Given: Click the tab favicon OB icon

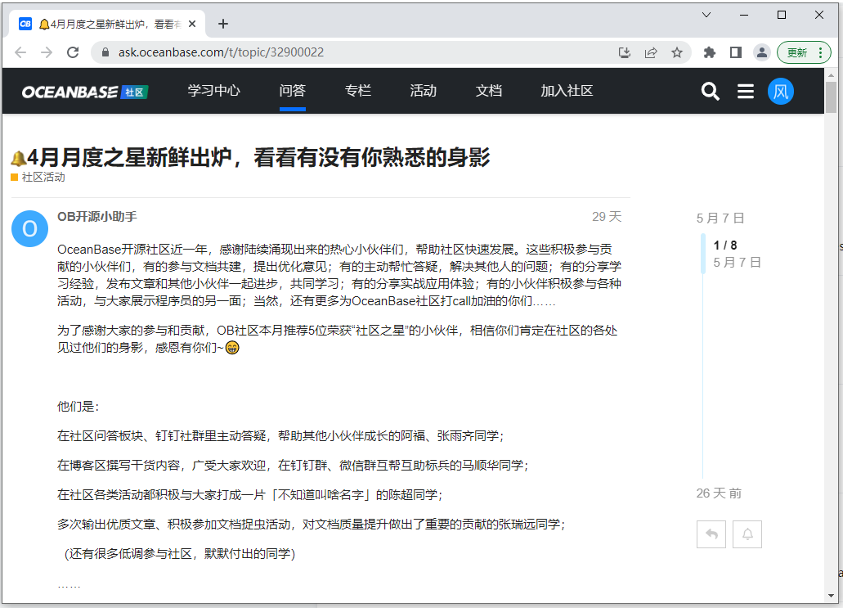Looking at the screenshot, I should (25, 24).
